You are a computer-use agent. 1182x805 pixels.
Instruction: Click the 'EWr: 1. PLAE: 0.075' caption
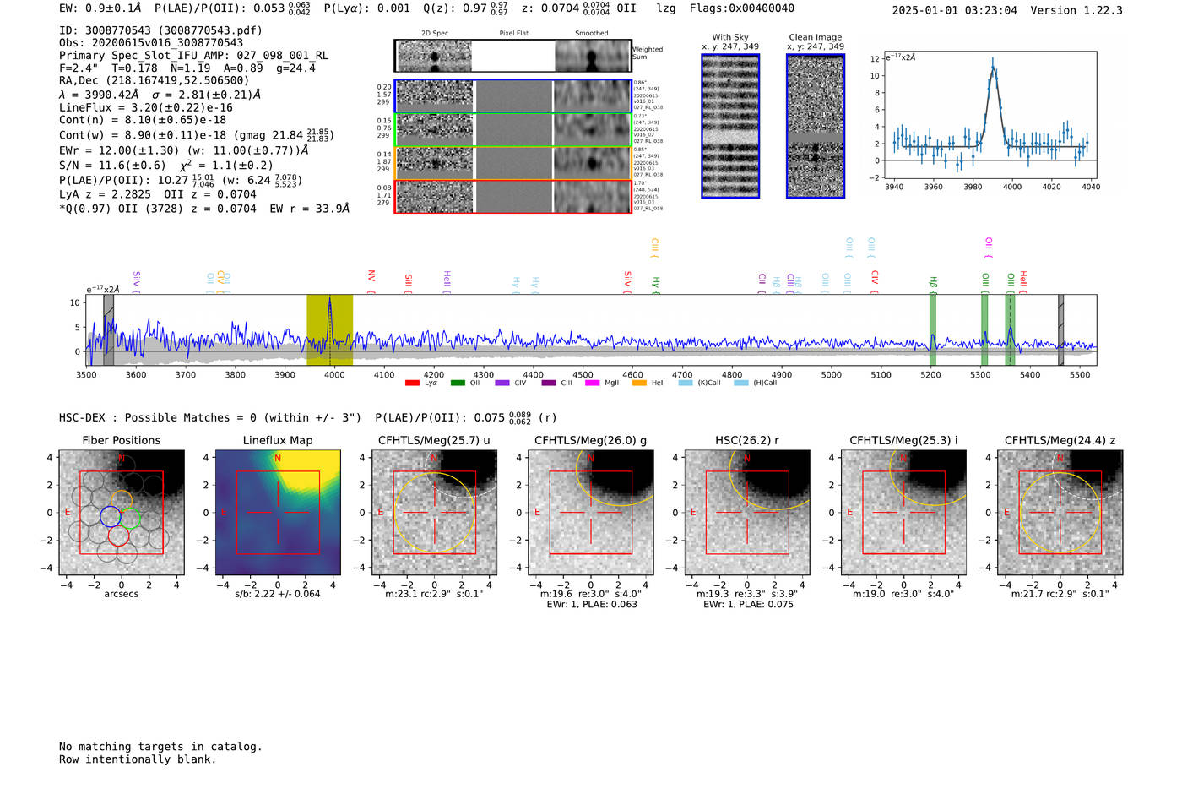tap(748, 604)
